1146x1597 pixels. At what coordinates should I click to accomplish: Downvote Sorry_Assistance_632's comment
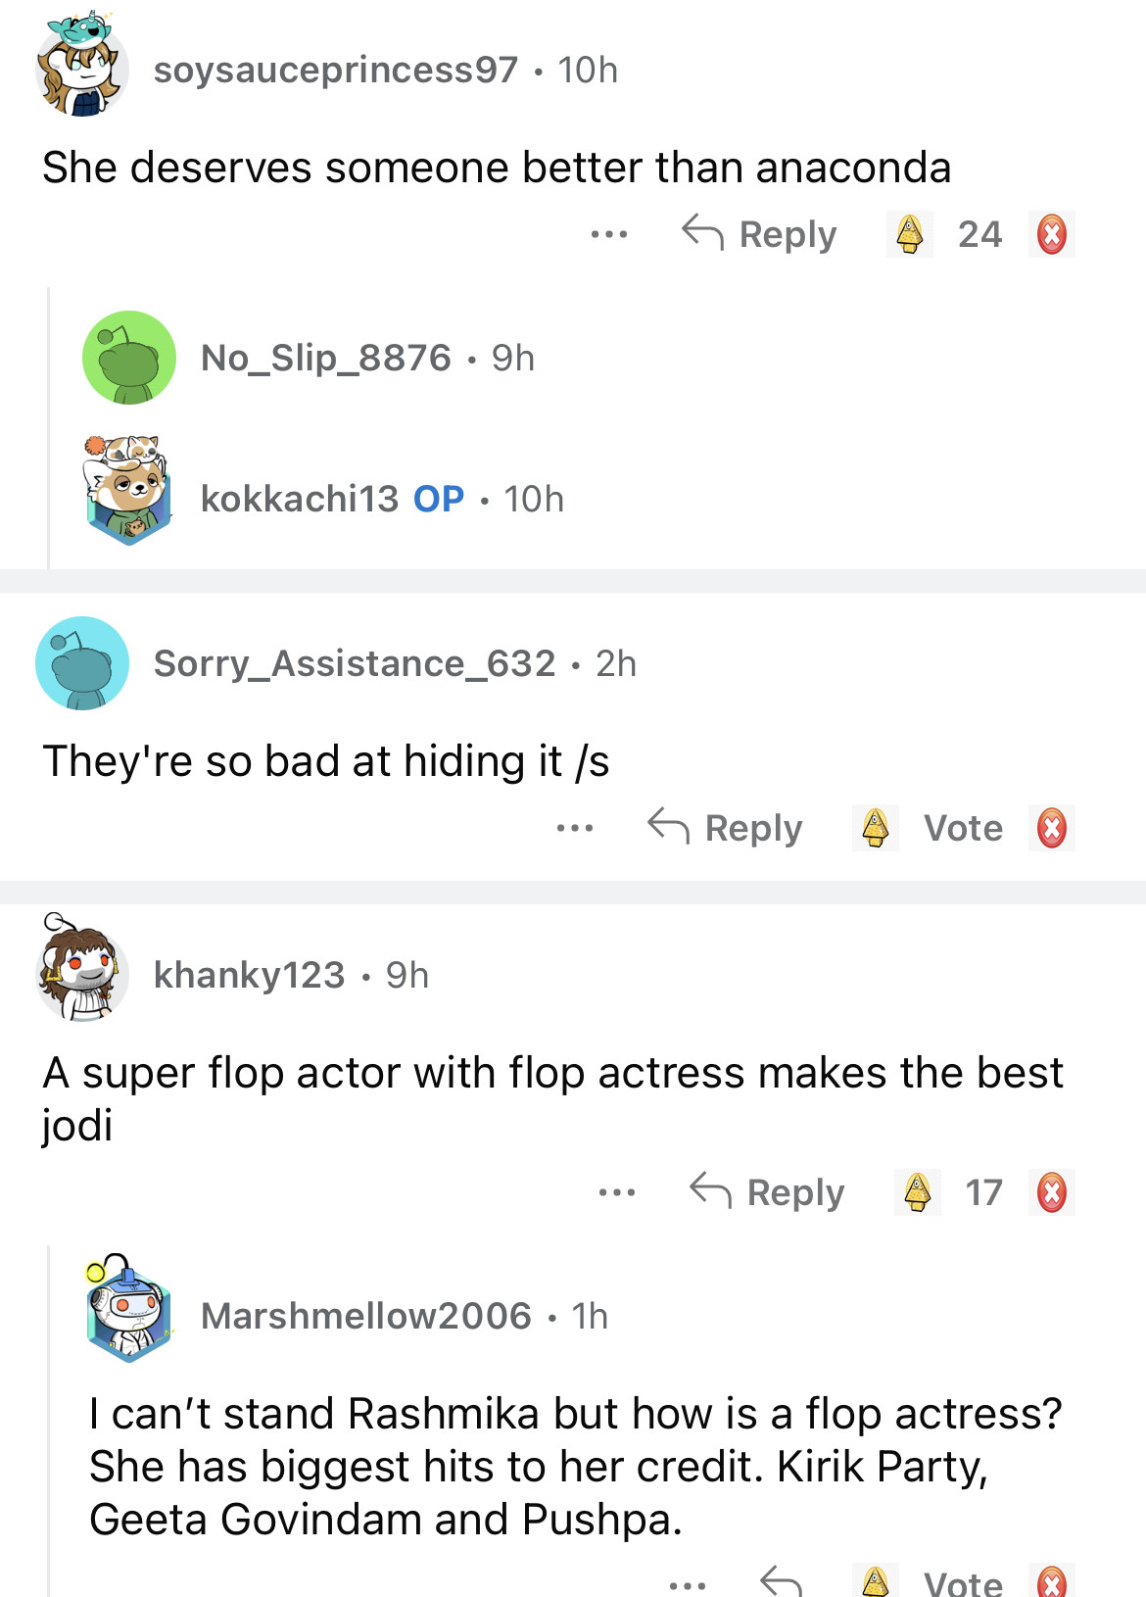1051,828
